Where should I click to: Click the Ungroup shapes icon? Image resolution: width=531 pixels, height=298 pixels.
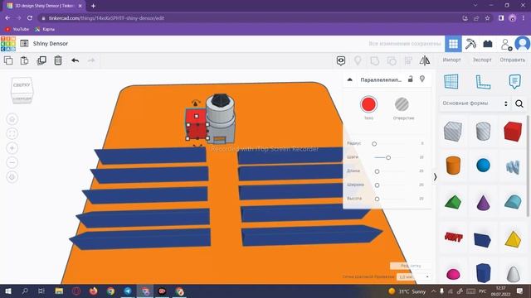(x=392, y=60)
